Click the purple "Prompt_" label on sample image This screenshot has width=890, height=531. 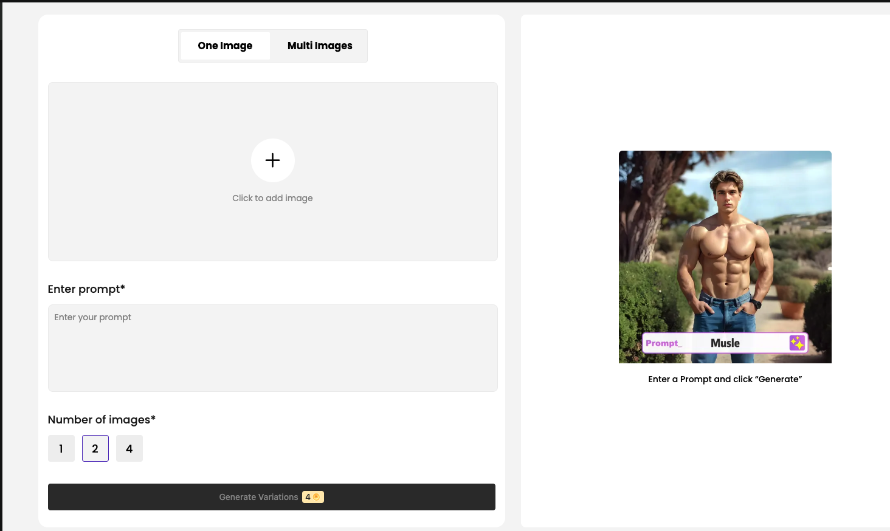[x=663, y=343]
